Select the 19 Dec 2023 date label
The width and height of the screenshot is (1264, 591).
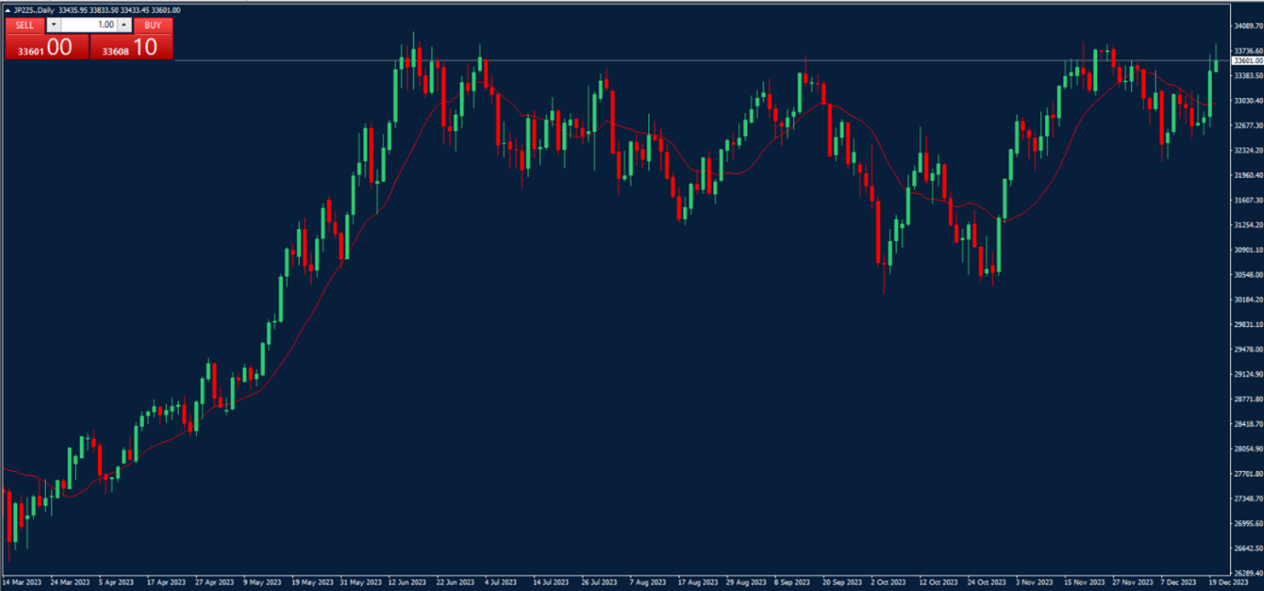pos(1227,582)
